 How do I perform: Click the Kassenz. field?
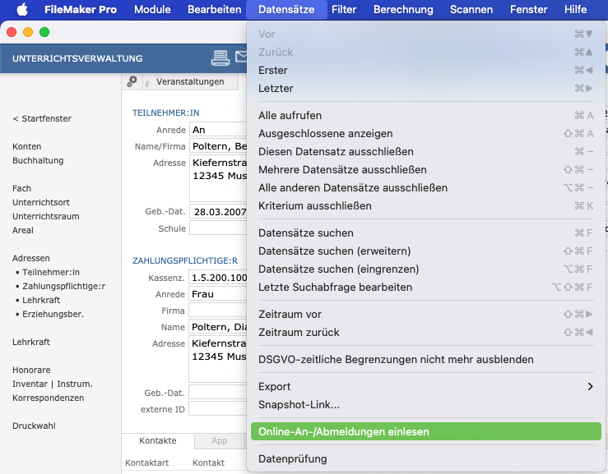[218, 278]
